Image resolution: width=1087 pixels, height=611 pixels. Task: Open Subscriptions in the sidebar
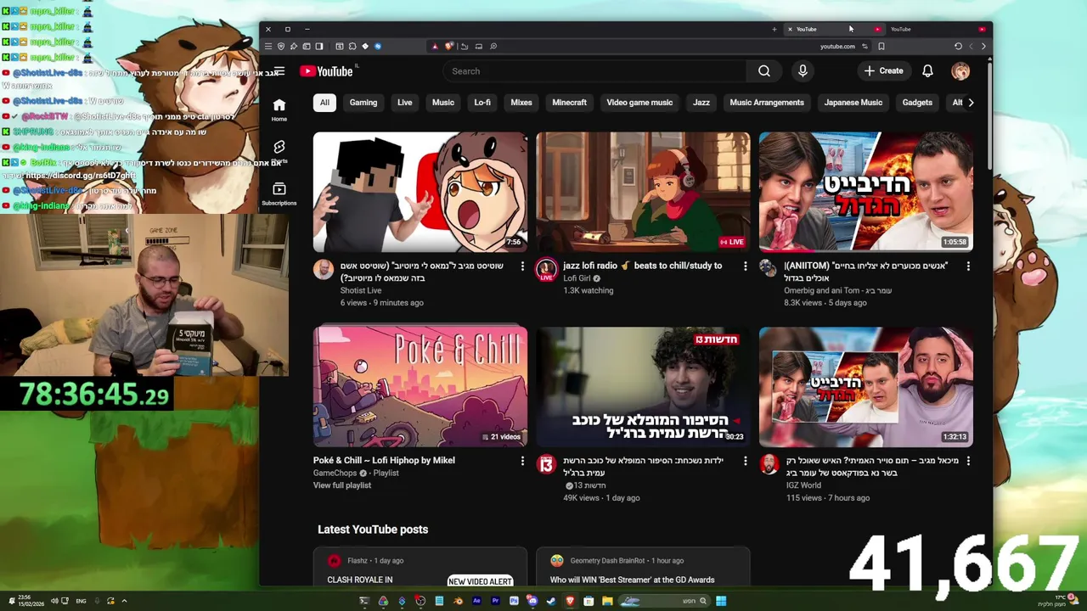coord(279,193)
